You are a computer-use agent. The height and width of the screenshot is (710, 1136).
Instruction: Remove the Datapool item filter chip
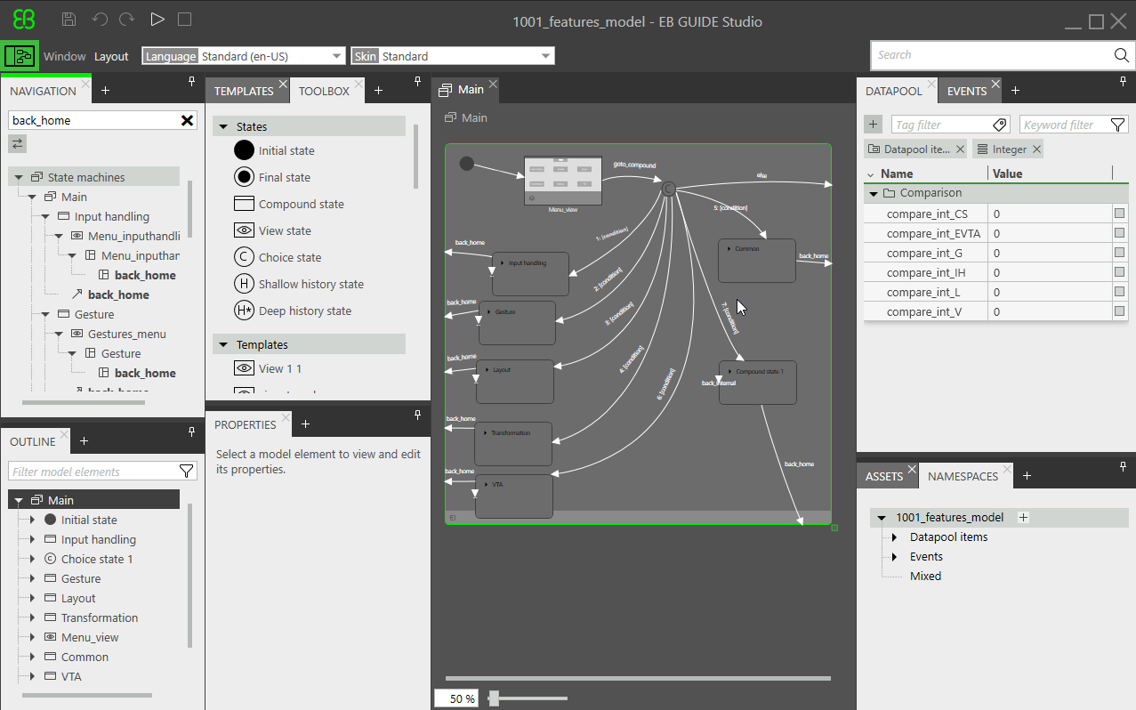pos(960,149)
